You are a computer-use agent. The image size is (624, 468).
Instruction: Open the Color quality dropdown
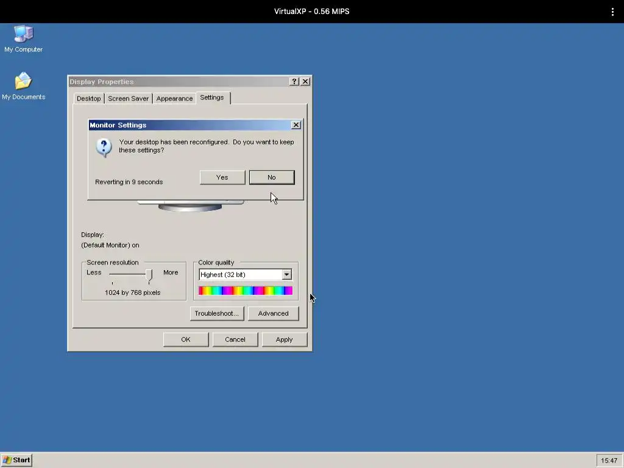click(x=246, y=275)
